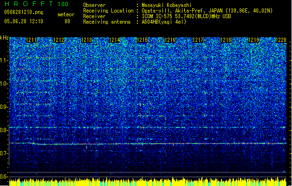Click the 1212 time marker
The image size is (292, 186).
(58, 40)
